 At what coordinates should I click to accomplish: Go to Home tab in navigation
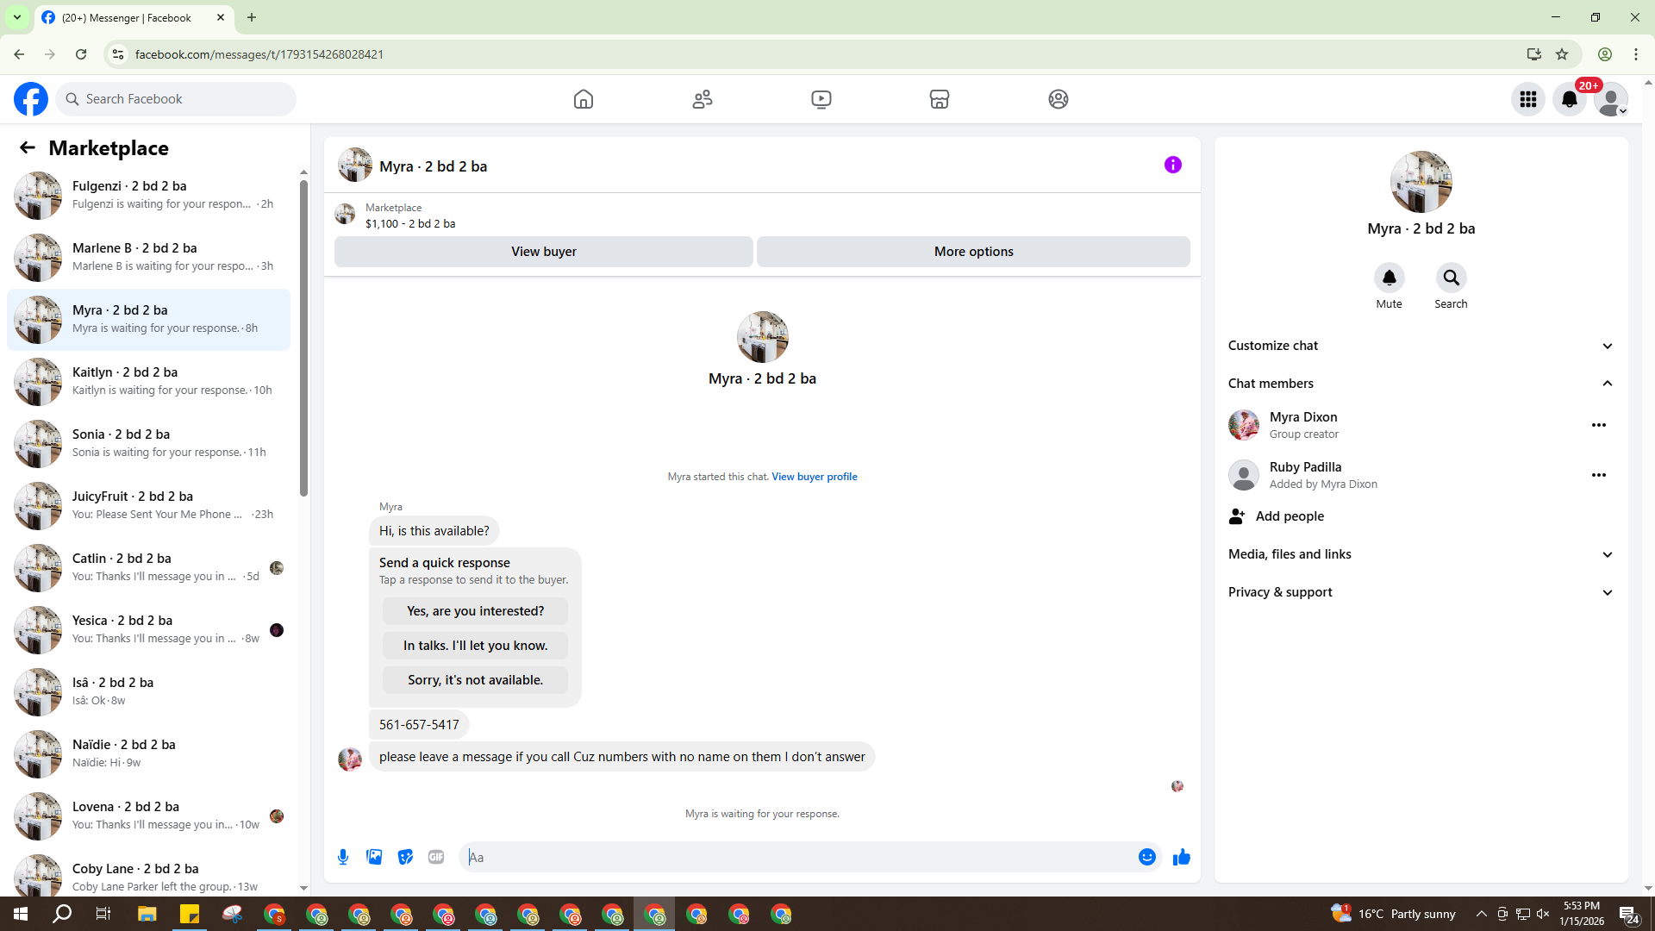584,99
